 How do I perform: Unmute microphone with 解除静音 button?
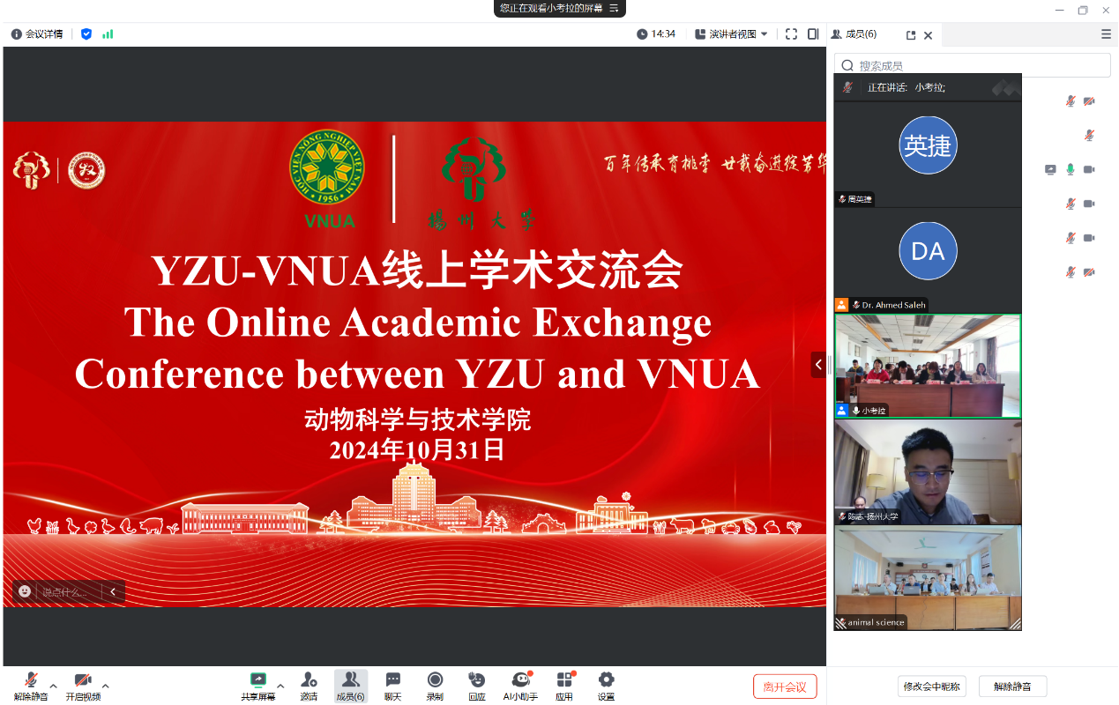tap(30, 685)
